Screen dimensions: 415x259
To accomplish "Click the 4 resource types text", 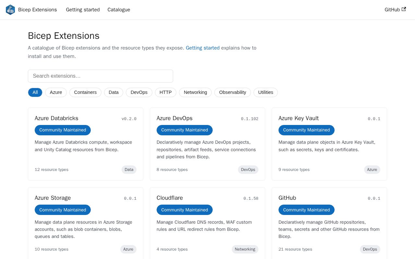I will click(x=172, y=249).
